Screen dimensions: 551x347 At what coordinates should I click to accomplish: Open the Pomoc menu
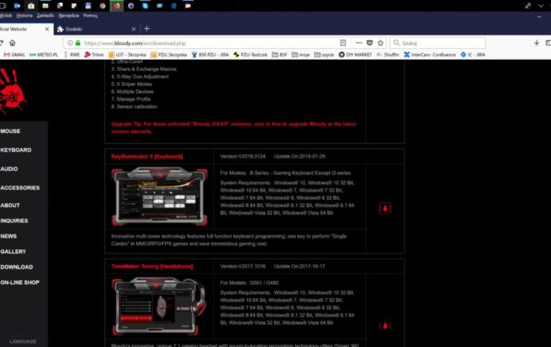(x=91, y=16)
